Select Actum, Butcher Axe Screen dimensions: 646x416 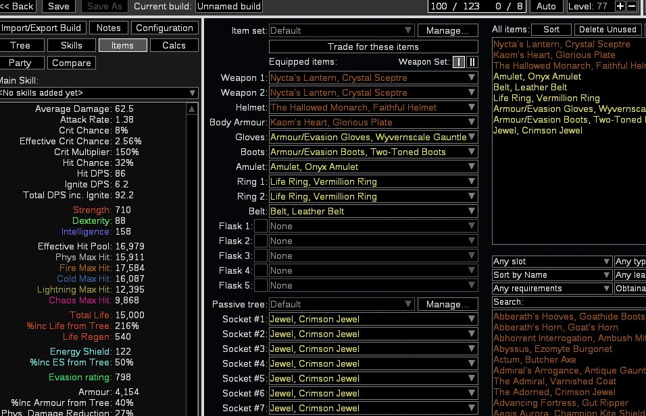tap(535, 359)
